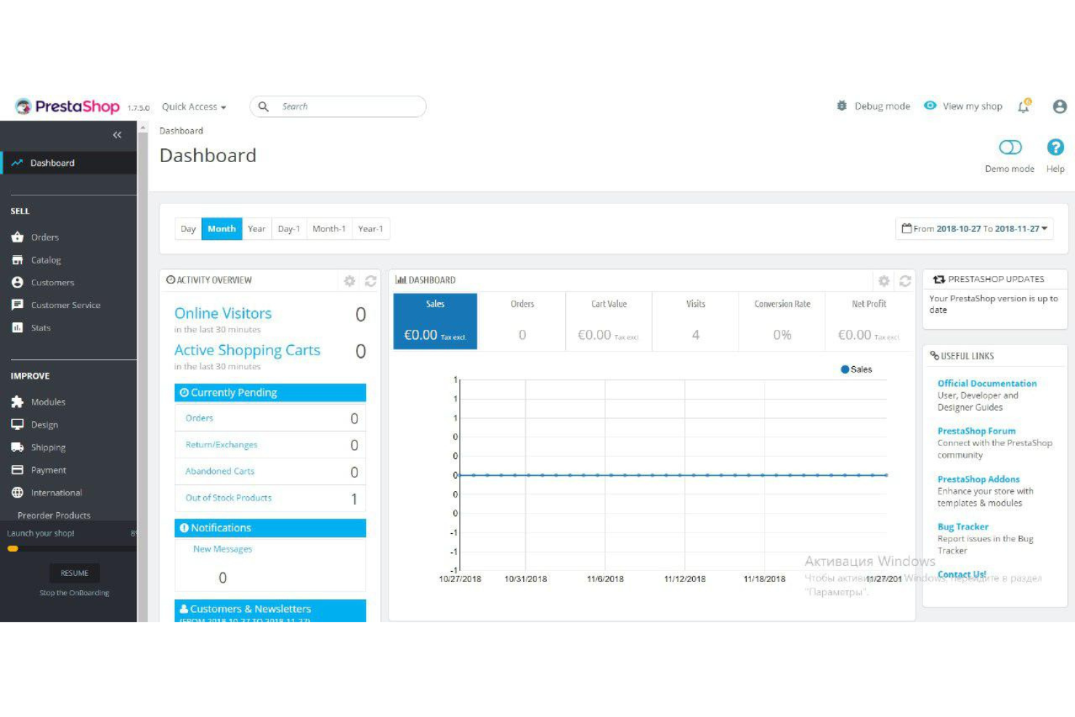This screenshot has height=717, width=1075.
Task: Open Bug Tracker link
Action: [x=962, y=527]
